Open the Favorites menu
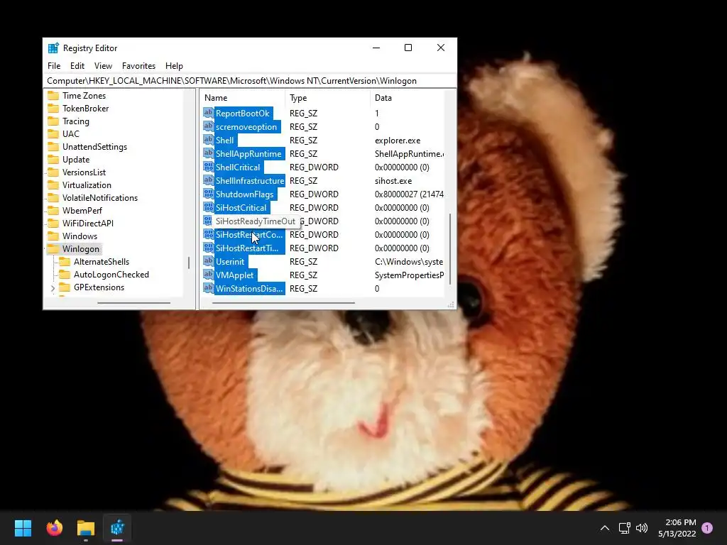Viewport: 727px width, 545px height. click(x=138, y=66)
